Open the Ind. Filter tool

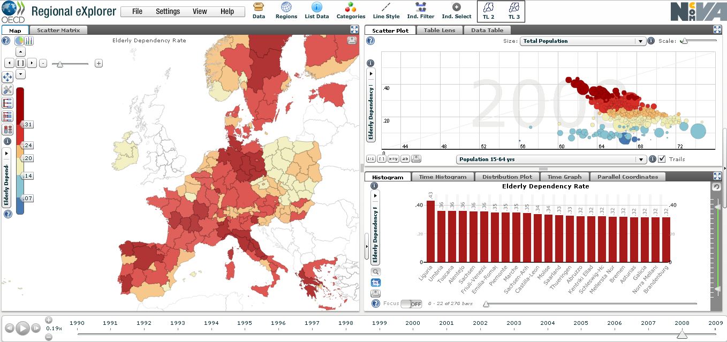(421, 11)
